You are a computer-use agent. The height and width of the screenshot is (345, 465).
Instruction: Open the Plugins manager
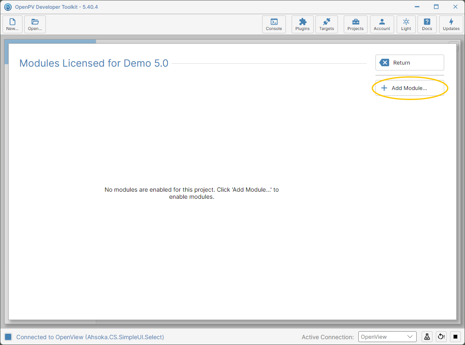click(302, 24)
